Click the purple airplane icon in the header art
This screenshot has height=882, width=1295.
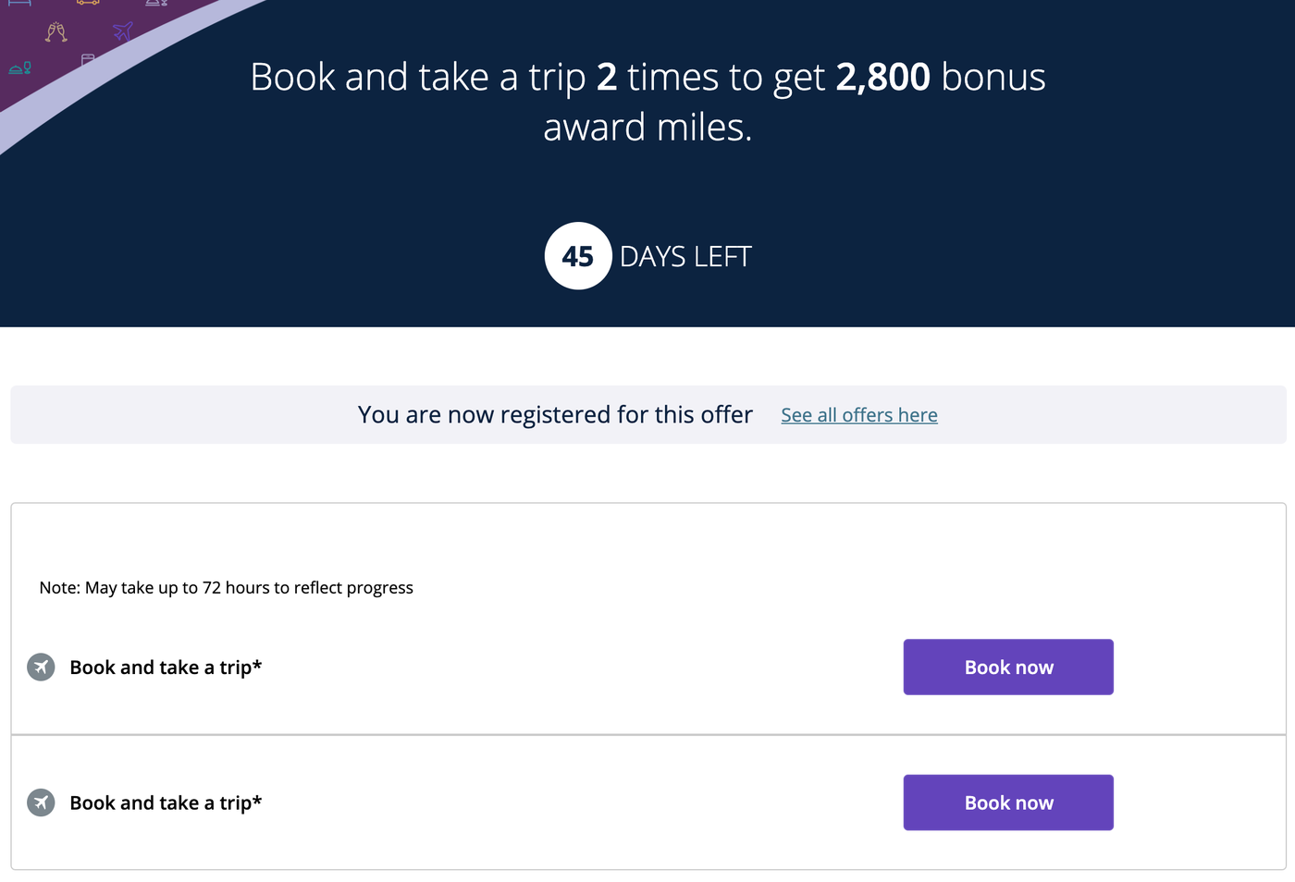coord(122,31)
